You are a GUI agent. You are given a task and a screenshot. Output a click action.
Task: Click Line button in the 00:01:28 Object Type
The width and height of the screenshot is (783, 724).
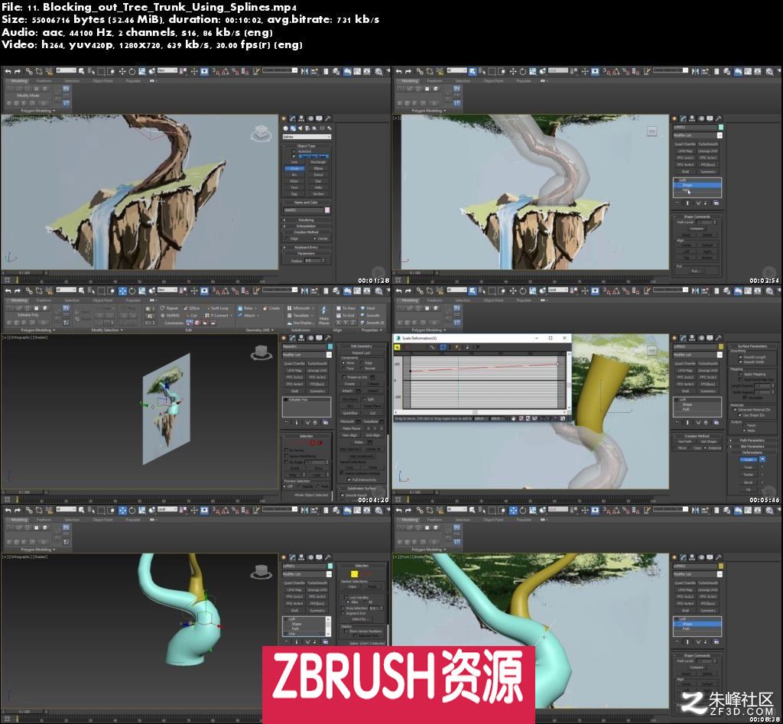[x=294, y=162]
